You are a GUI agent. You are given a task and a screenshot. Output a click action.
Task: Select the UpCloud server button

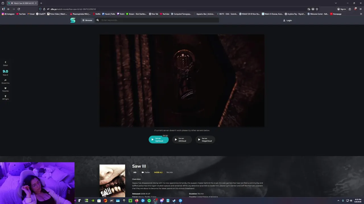(x=159, y=139)
